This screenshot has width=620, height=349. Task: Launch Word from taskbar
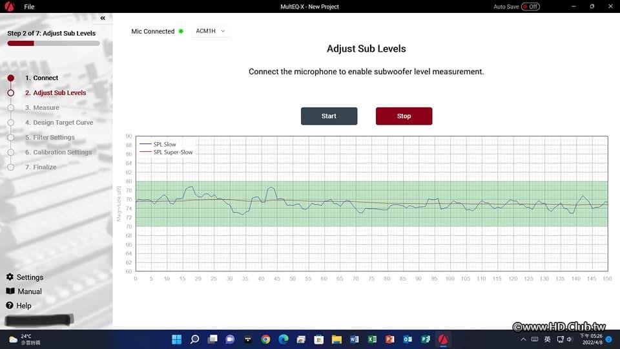click(355, 339)
